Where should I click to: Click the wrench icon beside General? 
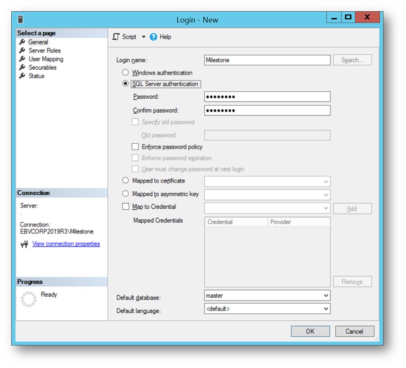coord(22,42)
